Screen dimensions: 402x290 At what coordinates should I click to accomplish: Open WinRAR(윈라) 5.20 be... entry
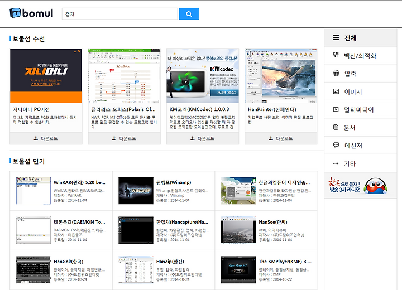[61, 191]
